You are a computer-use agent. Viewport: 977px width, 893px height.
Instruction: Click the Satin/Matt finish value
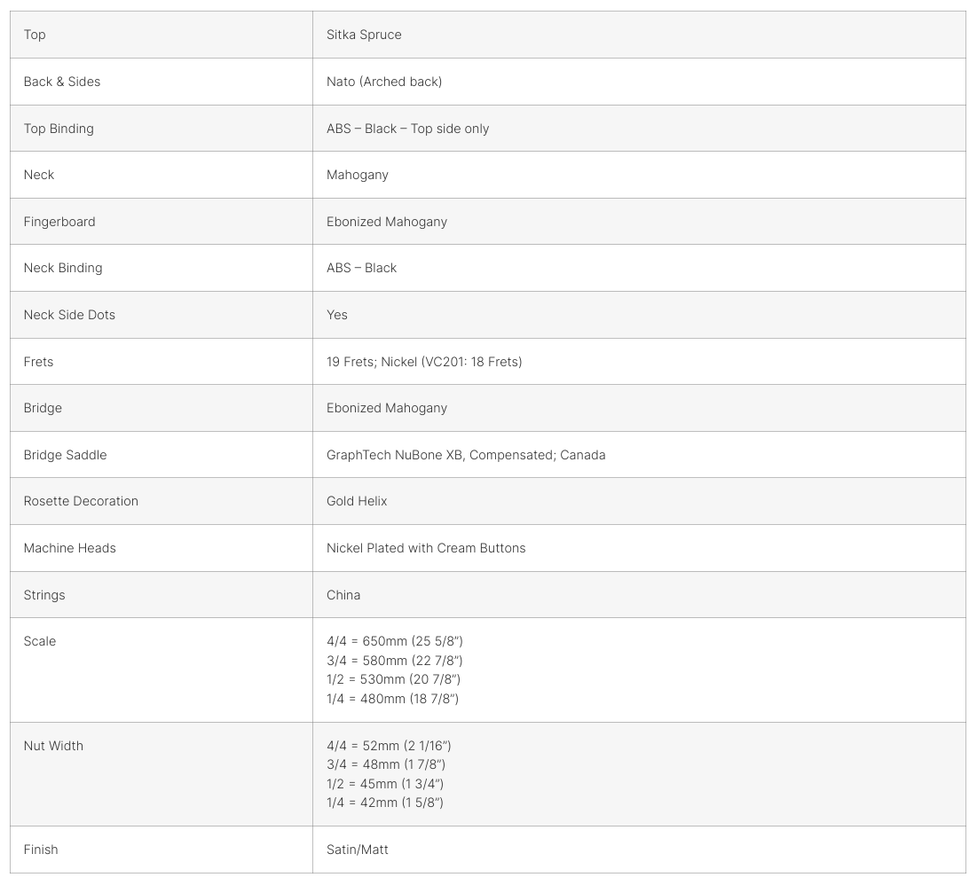click(357, 850)
